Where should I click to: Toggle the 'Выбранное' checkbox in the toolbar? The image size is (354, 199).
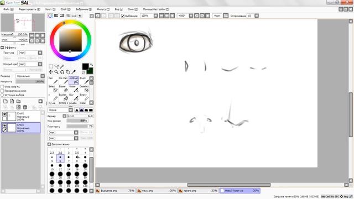click(x=123, y=16)
